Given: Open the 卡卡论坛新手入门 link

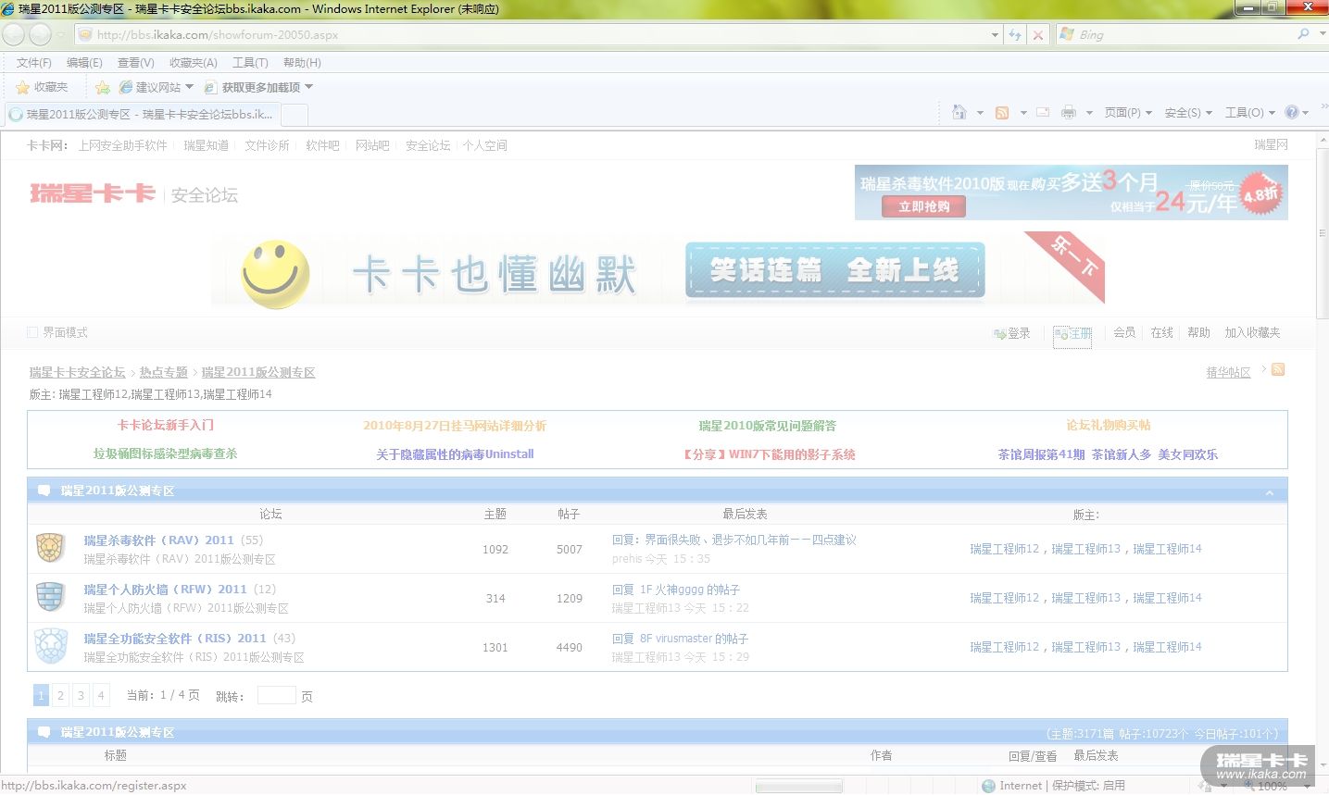Looking at the screenshot, I should click(x=166, y=425).
